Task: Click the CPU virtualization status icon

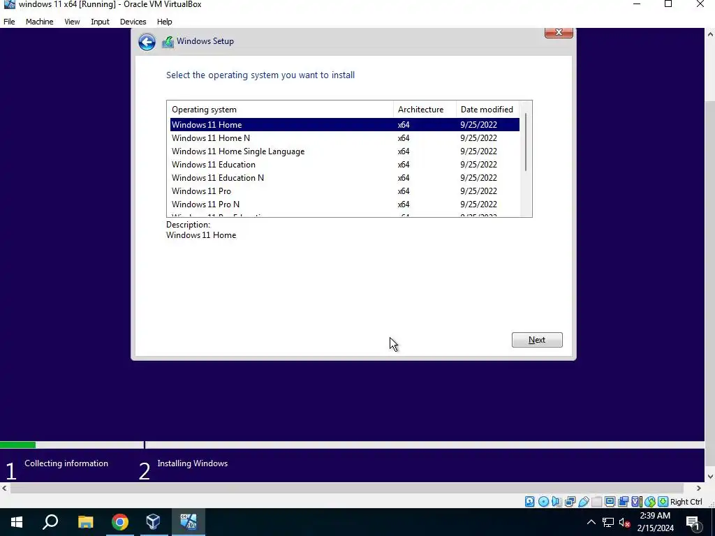Action: click(x=637, y=501)
